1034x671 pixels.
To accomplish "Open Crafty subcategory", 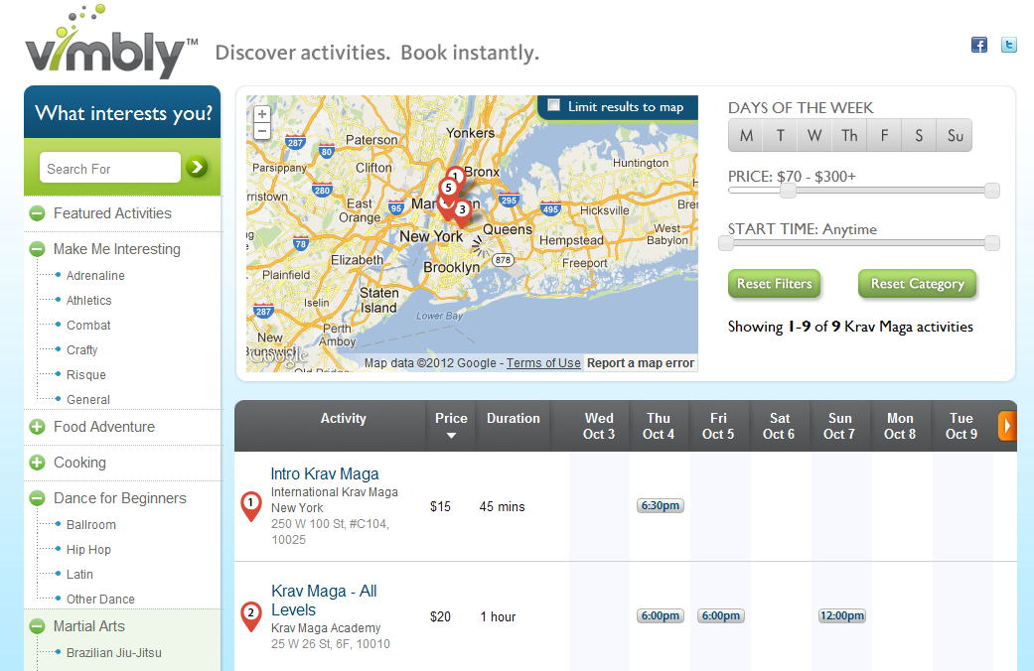I will [x=81, y=350].
